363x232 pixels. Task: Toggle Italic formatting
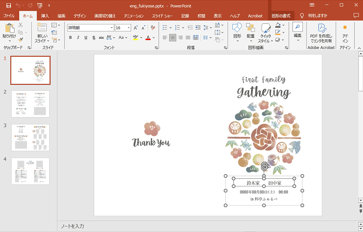click(x=78, y=38)
